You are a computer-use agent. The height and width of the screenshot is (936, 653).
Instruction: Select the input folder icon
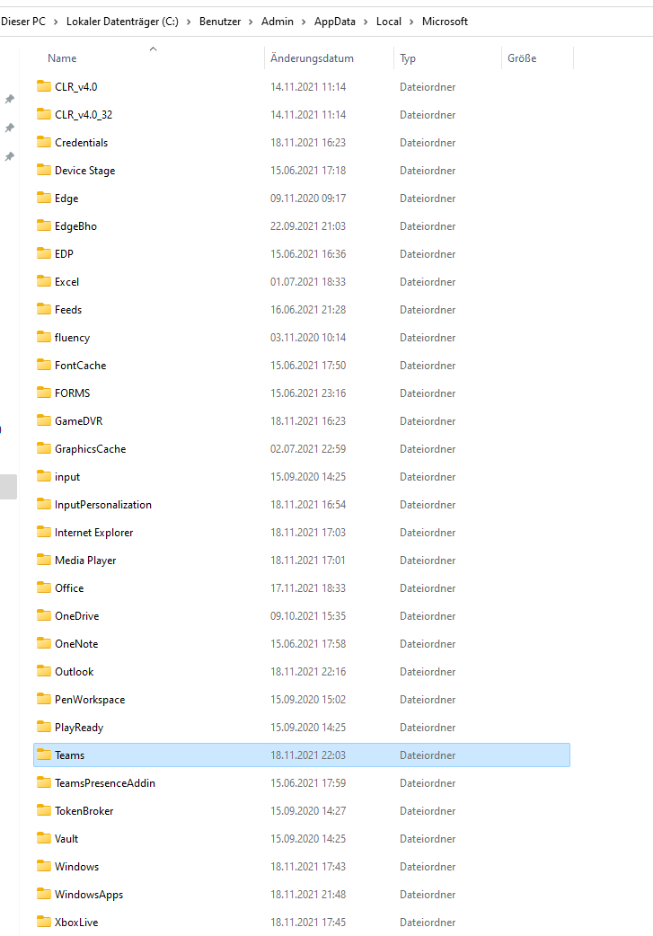(44, 476)
